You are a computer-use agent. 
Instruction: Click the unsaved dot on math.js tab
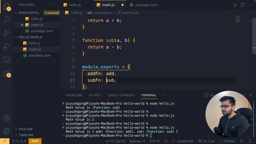pos(122,5)
